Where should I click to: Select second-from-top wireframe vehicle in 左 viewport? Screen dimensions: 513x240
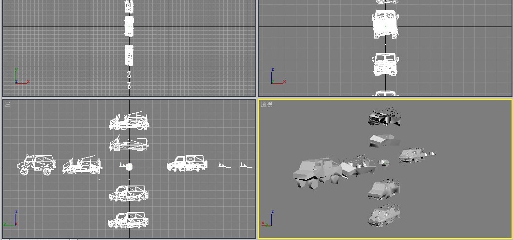click(x=129, y=144)
